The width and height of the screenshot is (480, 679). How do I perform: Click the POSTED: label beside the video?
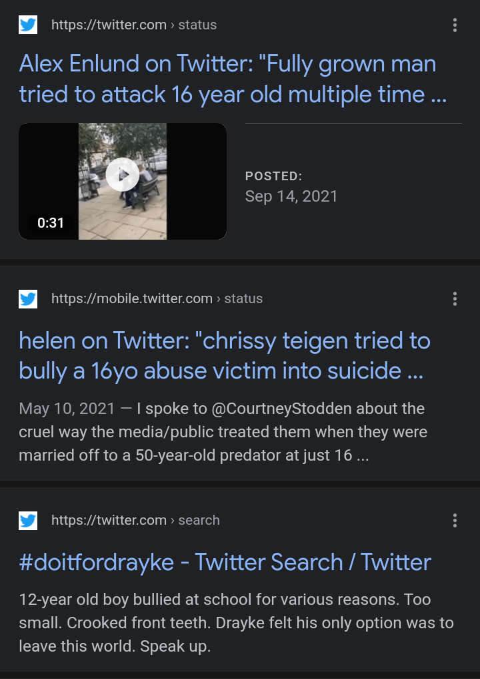coord(273,176)
